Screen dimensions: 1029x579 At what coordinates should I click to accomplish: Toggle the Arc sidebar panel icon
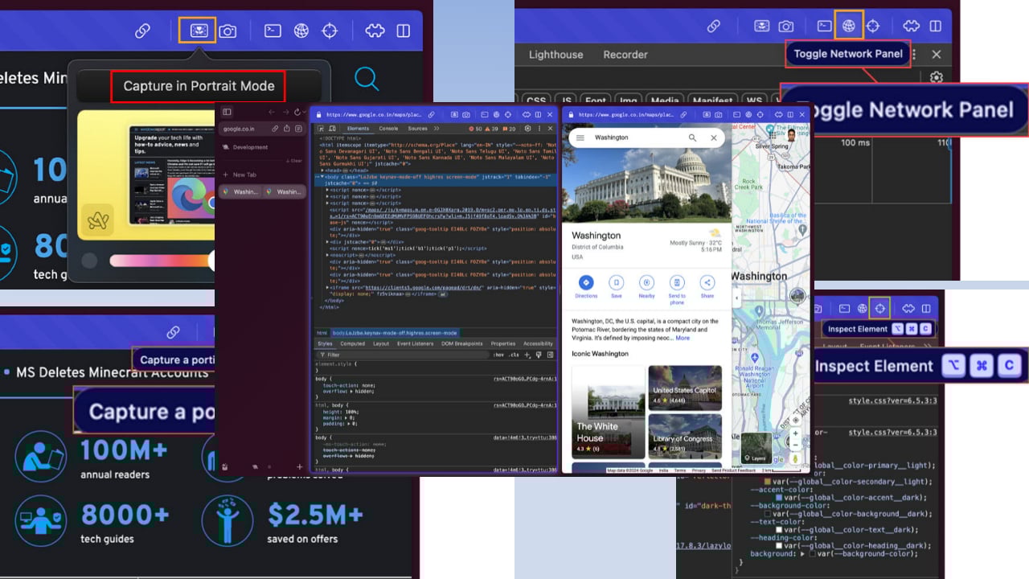(x=228, y=113)
